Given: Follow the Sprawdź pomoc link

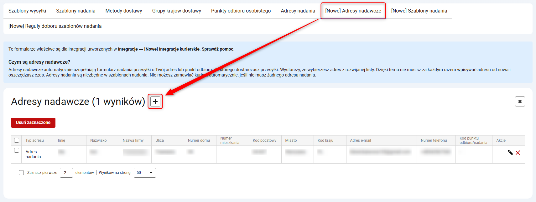Looking at the screenshot, I should point(217,49).
